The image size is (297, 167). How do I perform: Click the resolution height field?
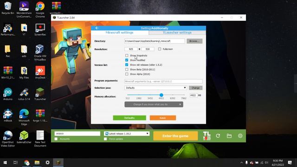pos(148,49)
